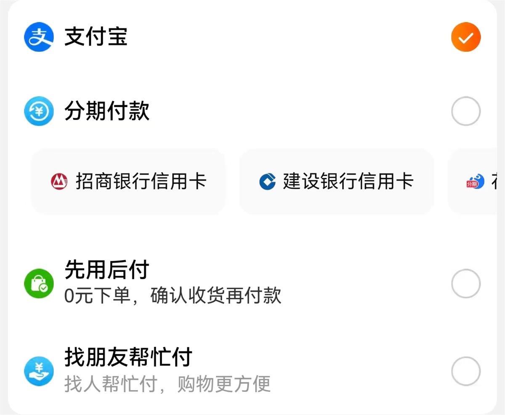Click the 找人帮忙付，购物更方便 description
This screenshot has width=505, height=415.
(167, 383)
